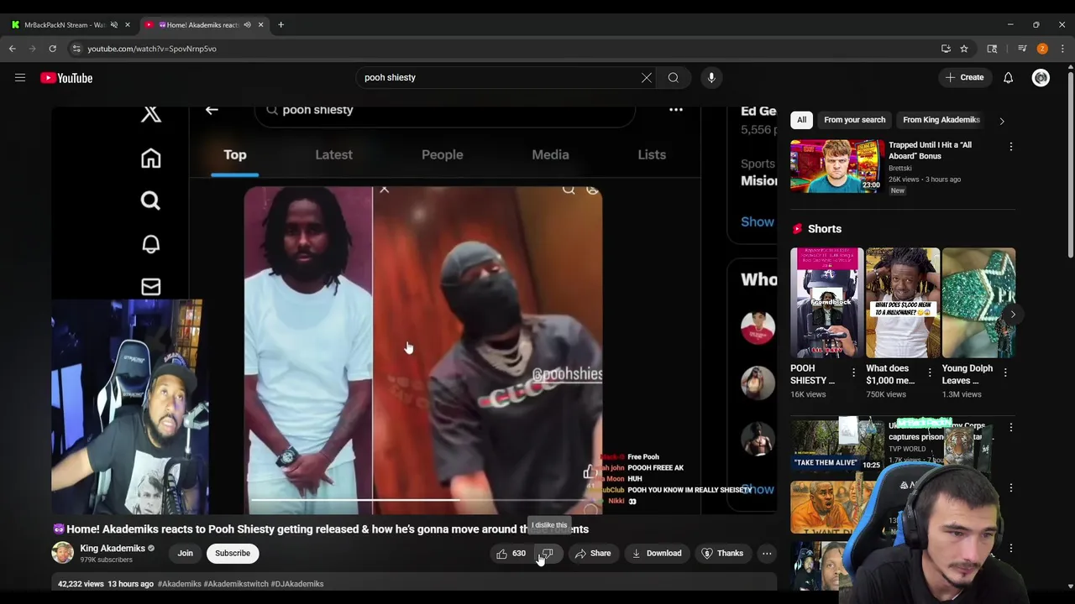Open a new browser tab
This screenshot has height=604, width=1075.
tap(281, 25)
